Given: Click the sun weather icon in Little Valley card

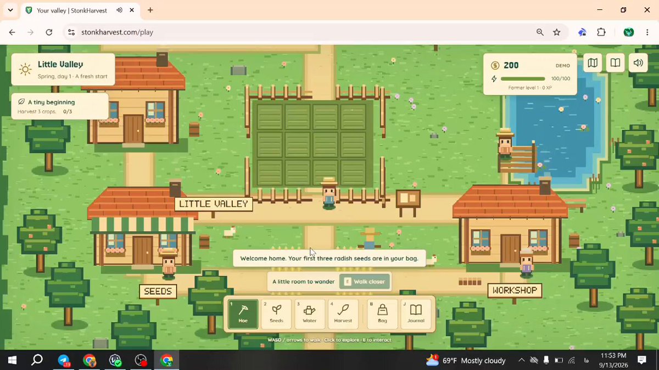Looking at the screenshot, I should [x=25, y=69].
